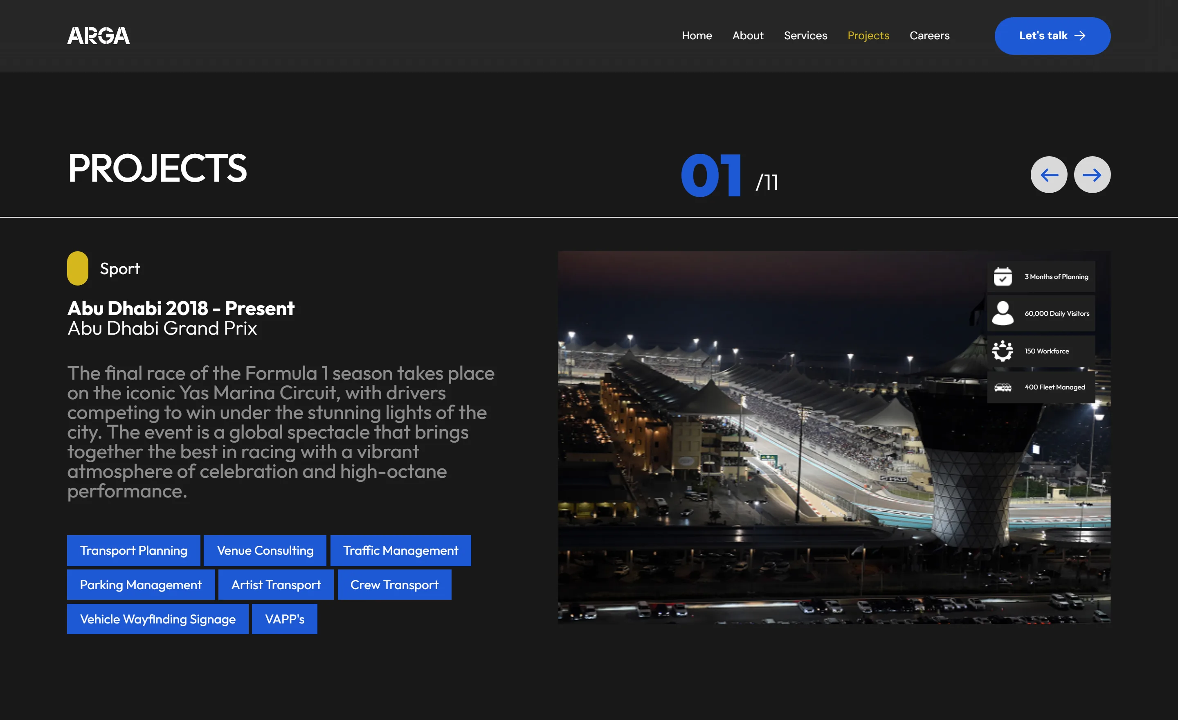Click the ARGA logo

[99, 36]
